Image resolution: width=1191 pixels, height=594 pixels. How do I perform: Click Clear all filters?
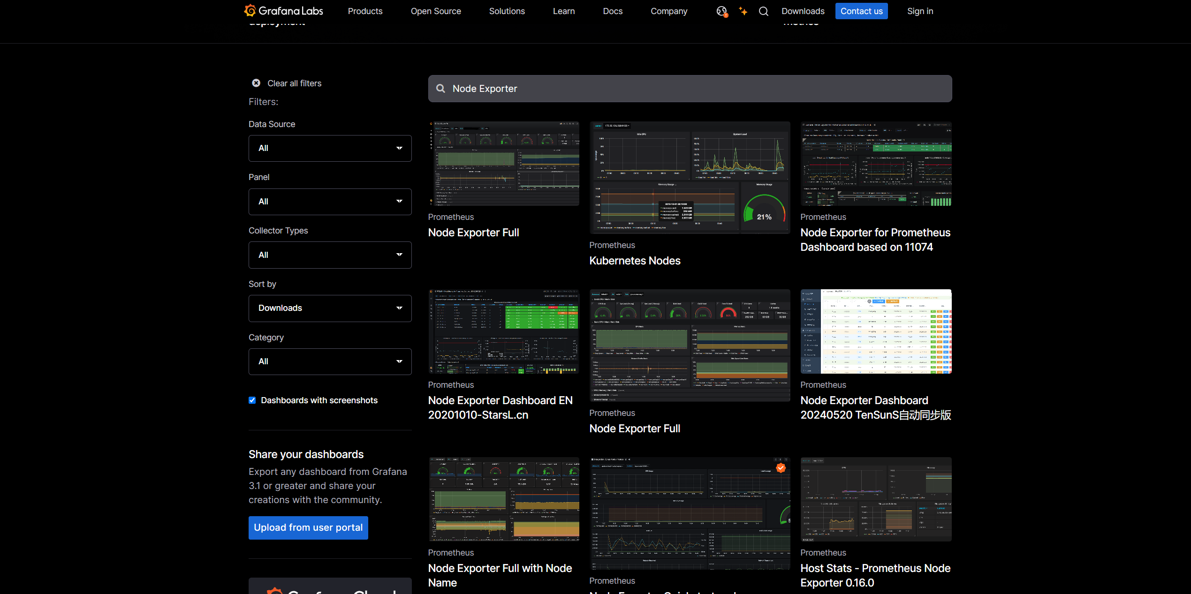tap(294, 83)
